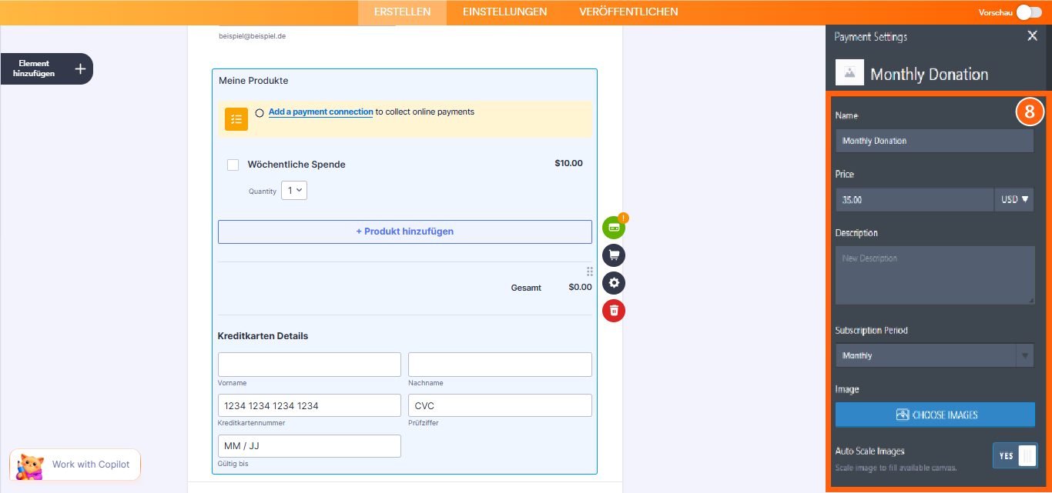This screenshot has width=1052, height=493.
Task: Open the gear properties icon beside the form
Action: pyautogui.click(x=614, y=283)
